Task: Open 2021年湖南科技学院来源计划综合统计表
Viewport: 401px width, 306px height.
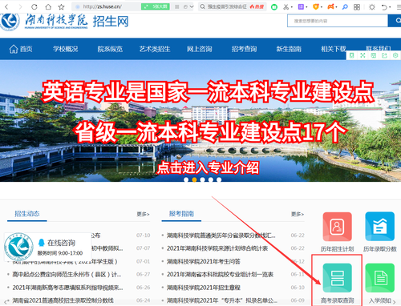Action: [x=217, y=248]
